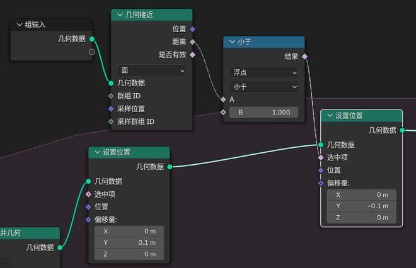416x268 pixels.
Task: Click the 距离 output socket of 几何接近
Action: click(x=193, y=42)
